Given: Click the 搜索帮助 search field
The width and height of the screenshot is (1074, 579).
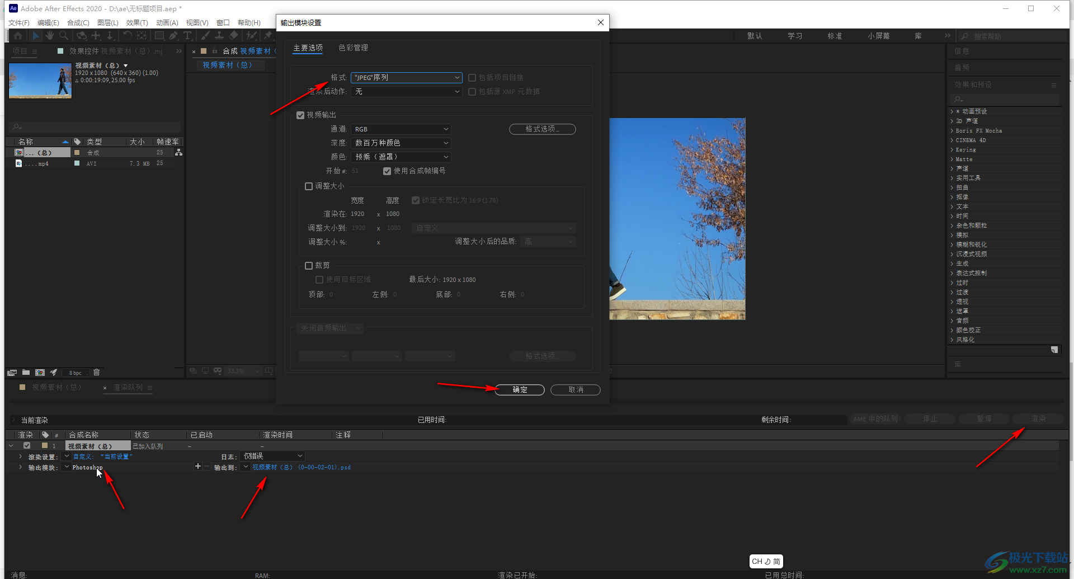Looking at the screenshot, I should [1012, 36].
